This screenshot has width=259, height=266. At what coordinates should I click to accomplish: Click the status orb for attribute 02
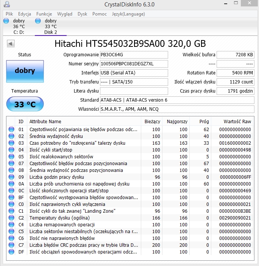pyautogui.click(x=11, y=136)
